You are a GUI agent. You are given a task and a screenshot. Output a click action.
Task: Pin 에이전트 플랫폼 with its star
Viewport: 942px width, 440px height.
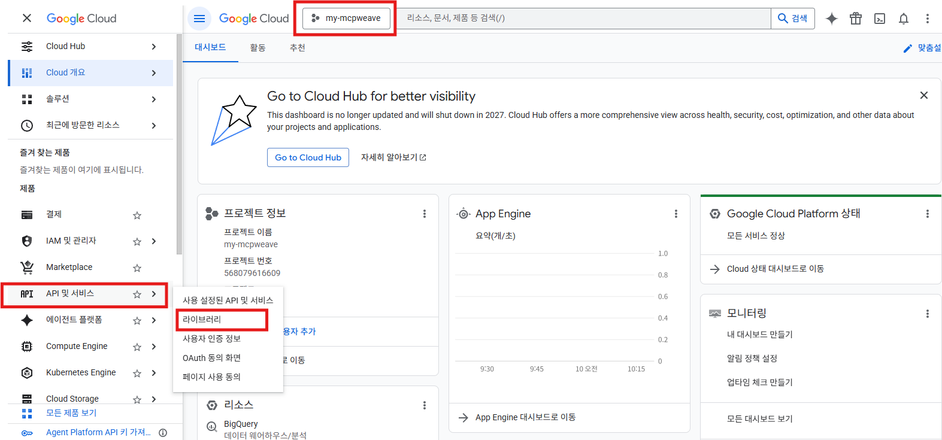[137, 320]
